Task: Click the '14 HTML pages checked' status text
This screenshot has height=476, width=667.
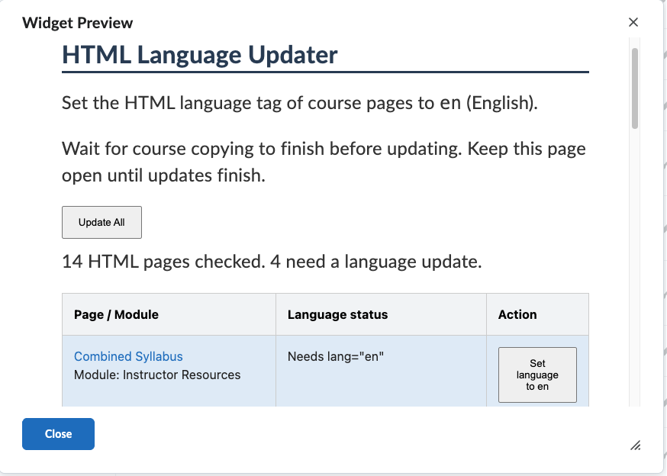Action: tap(272, 262)
